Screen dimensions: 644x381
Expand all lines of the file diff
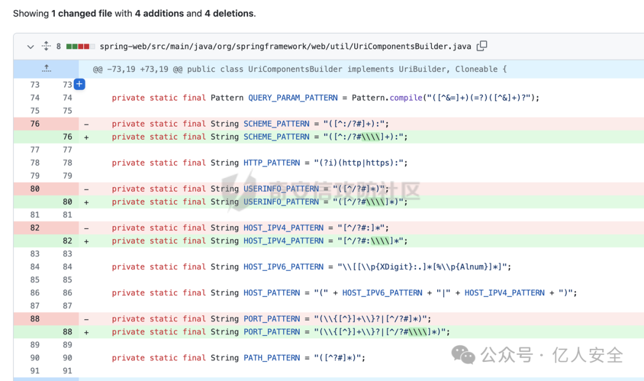(x=47, y=46)
